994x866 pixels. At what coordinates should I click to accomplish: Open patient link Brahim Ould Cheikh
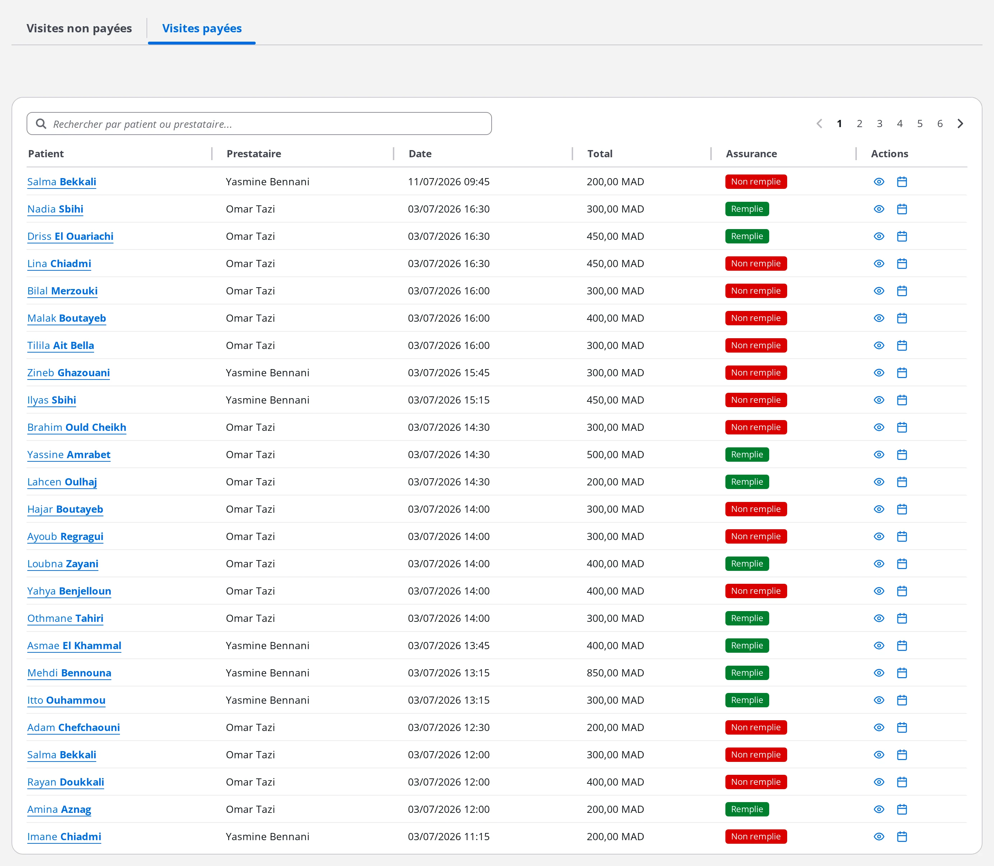(77, 428)
